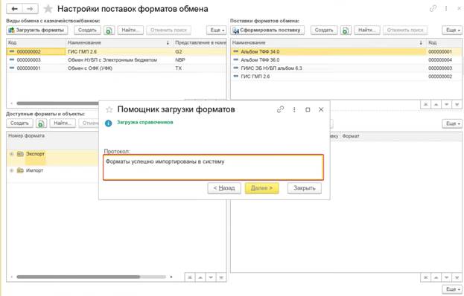Jump to first row in bottom-right list
This screenshot has width=464, height=296.
pos(425,277)
